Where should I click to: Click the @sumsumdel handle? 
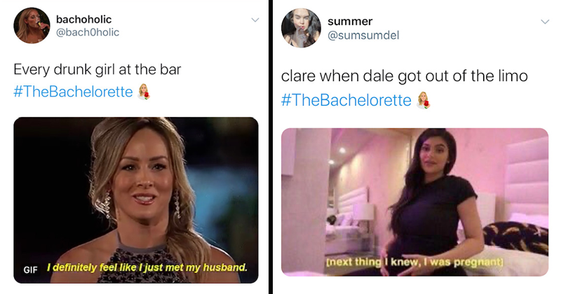pos(363,35)
